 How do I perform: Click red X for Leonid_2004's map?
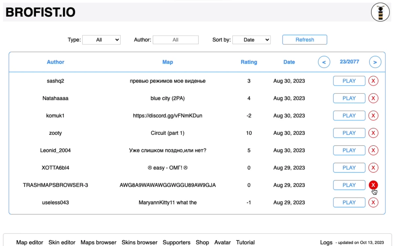[x=373, y=151]
